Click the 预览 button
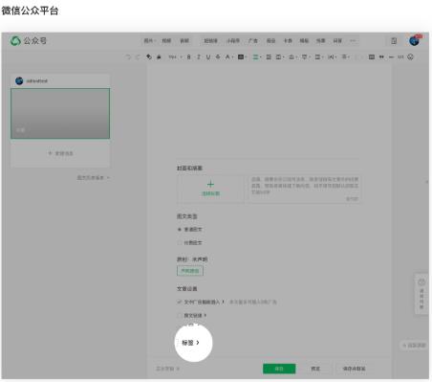 point(315,369)
